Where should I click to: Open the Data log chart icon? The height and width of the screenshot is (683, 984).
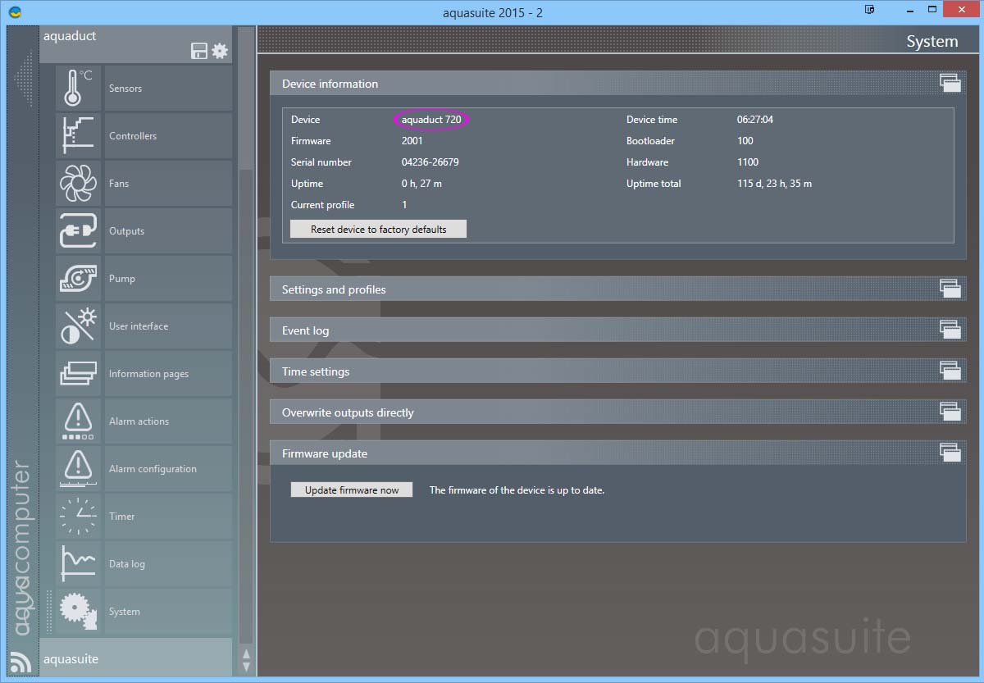tap(78, 564)
